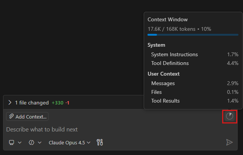Viewport: 243px width, 155px height.
Task: Click the Context Window usage progress bar
Action: click(x=193, y=35)
